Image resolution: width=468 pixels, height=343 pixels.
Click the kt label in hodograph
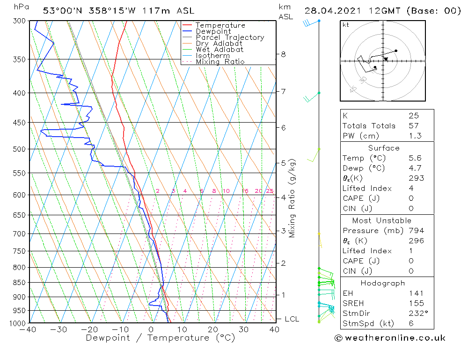[x=346, y=25]
